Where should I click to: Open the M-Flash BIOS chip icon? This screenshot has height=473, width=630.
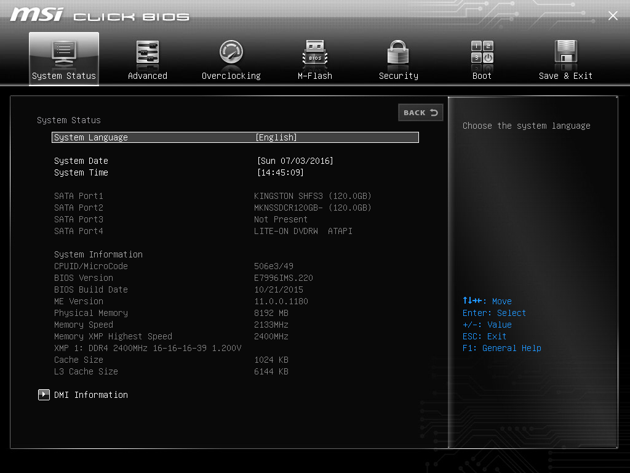coord(315,53)
